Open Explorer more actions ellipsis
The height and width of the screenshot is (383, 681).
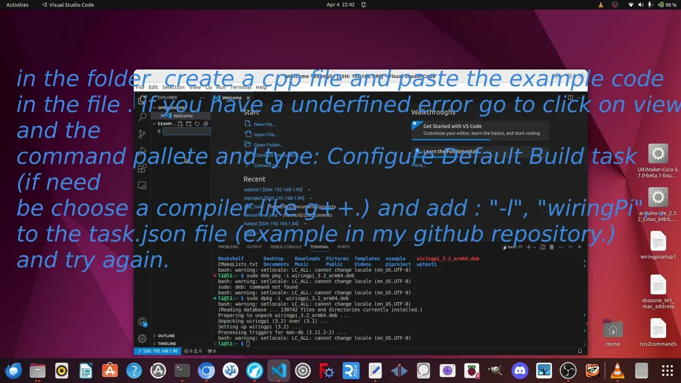(x=202, y=98)
